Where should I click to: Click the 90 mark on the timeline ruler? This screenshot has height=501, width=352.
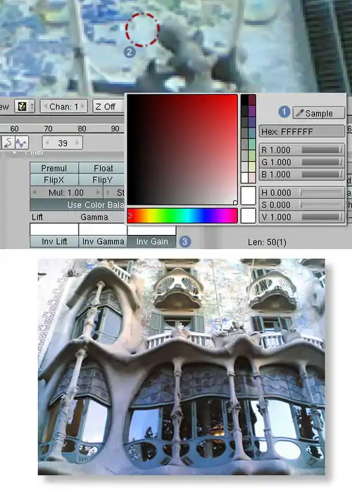[115, 128]
